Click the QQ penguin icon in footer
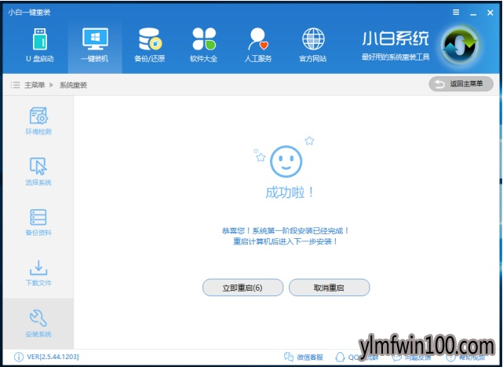 tap(340, 357)
